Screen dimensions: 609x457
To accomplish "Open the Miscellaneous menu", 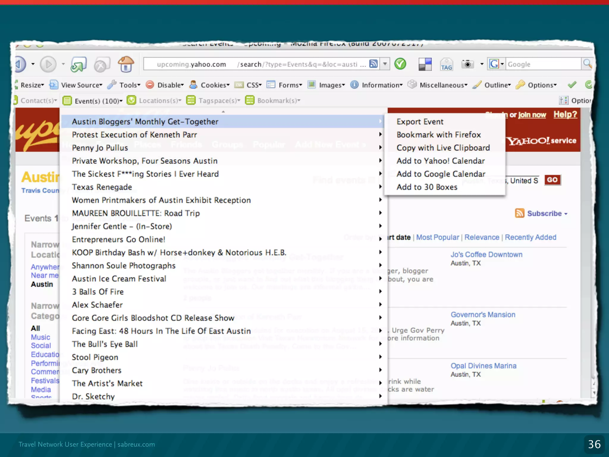I will click(437, 85).
